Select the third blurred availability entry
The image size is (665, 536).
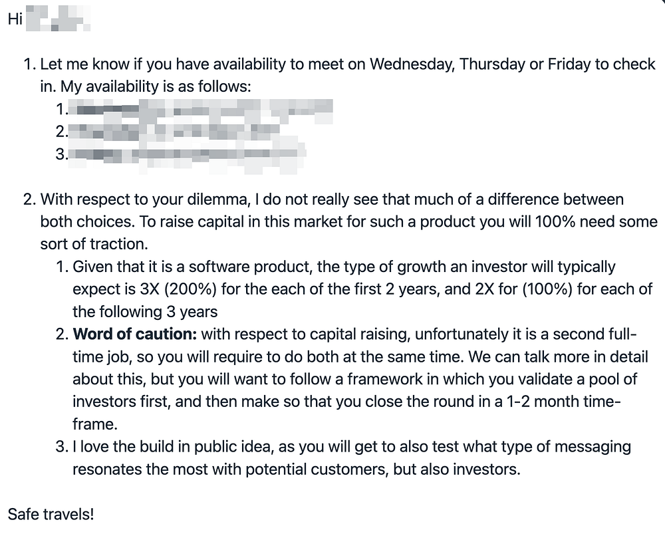click(188, 155)
